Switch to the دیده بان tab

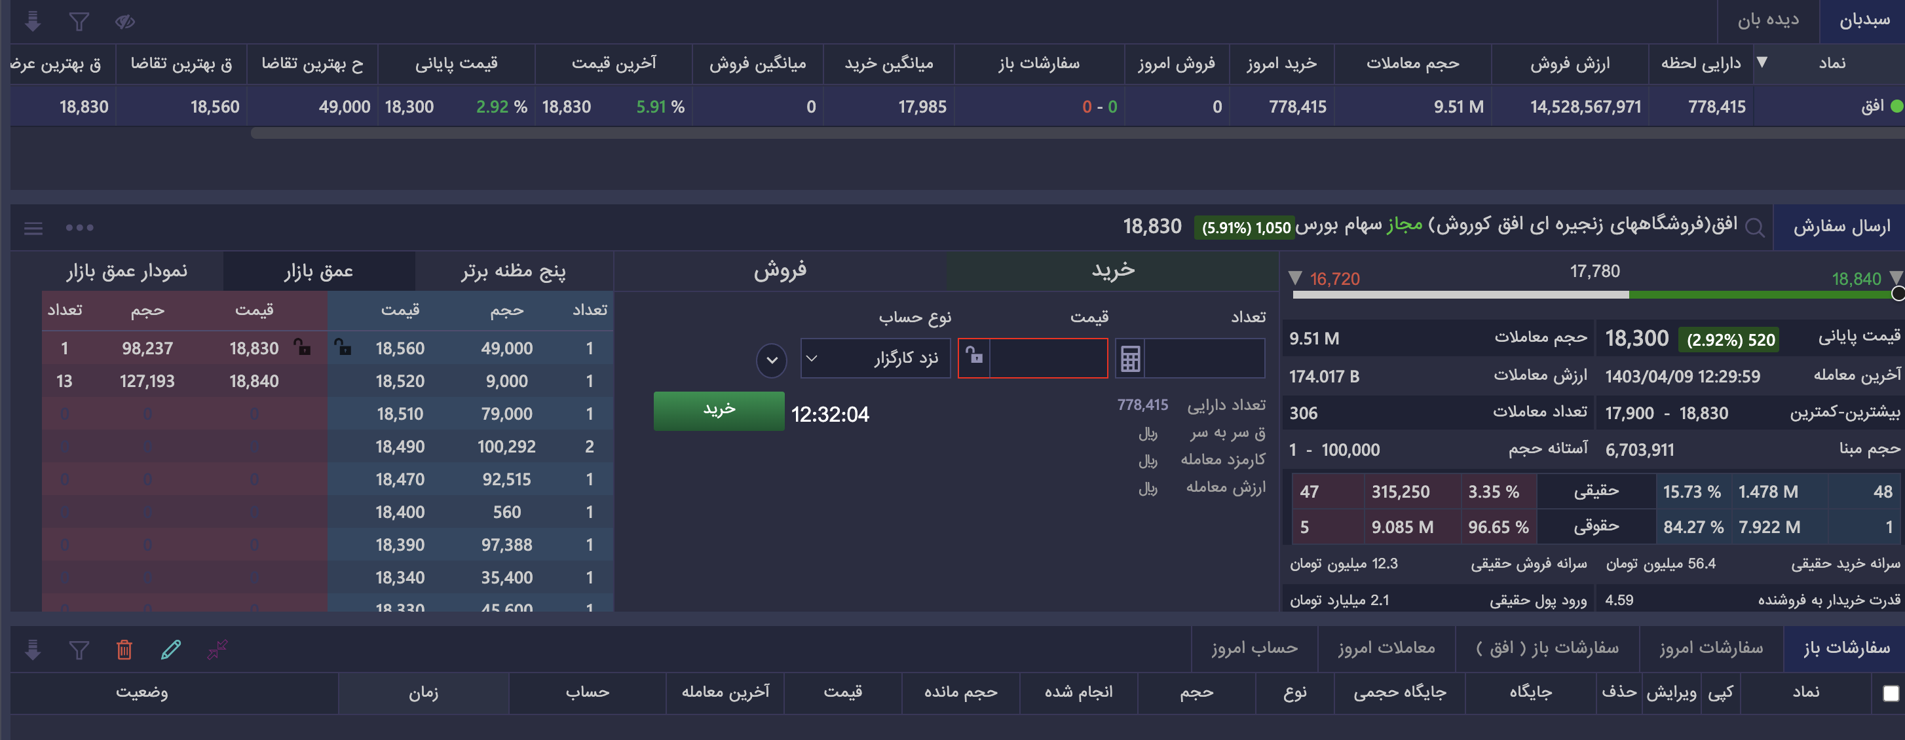1768,21
